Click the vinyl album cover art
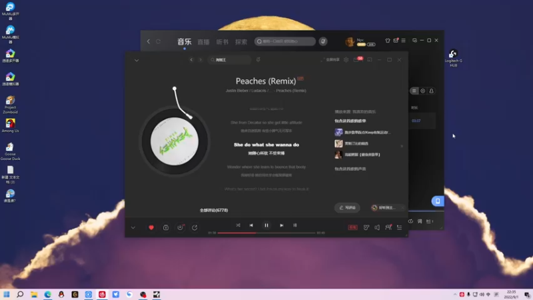Screen dimensions: 533x300 175,141
